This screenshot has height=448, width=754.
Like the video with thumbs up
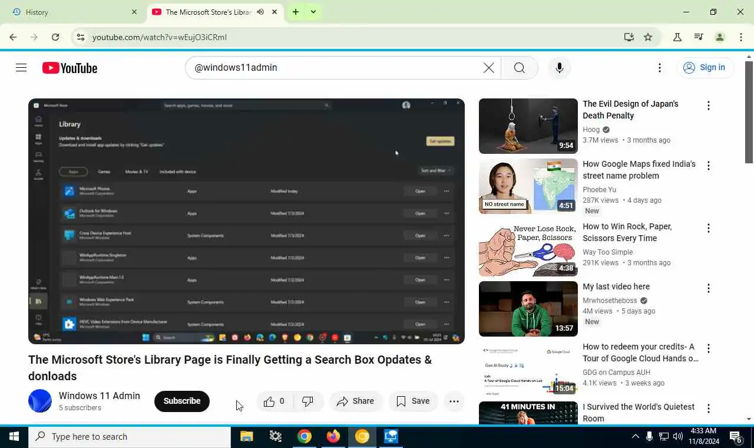coord(275,401)
